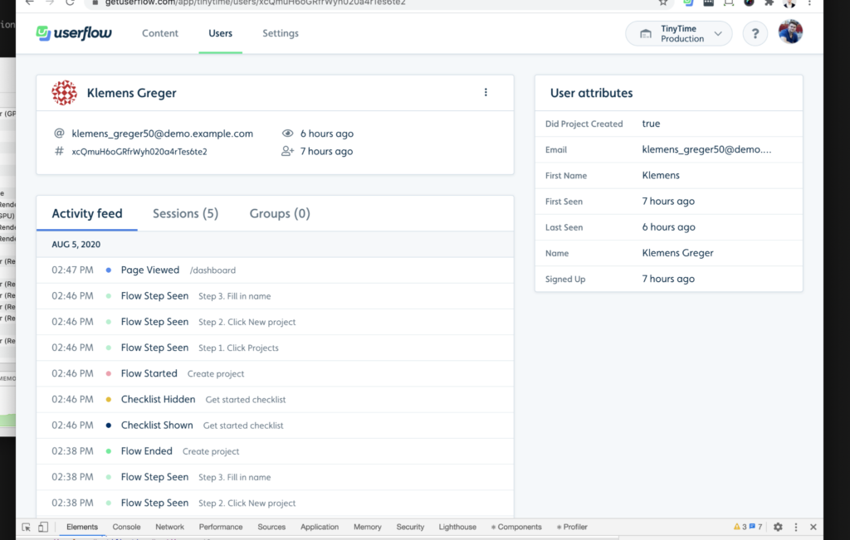Select the inspect element cursor in DevTools
This screenshot has width=850, height=540.
point(25,526)
